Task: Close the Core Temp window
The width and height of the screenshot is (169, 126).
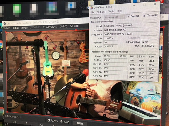Action: 155,4
